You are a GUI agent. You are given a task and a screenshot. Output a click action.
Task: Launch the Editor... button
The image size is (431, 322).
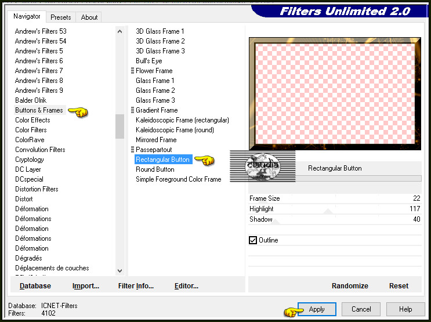click(186, 285)
